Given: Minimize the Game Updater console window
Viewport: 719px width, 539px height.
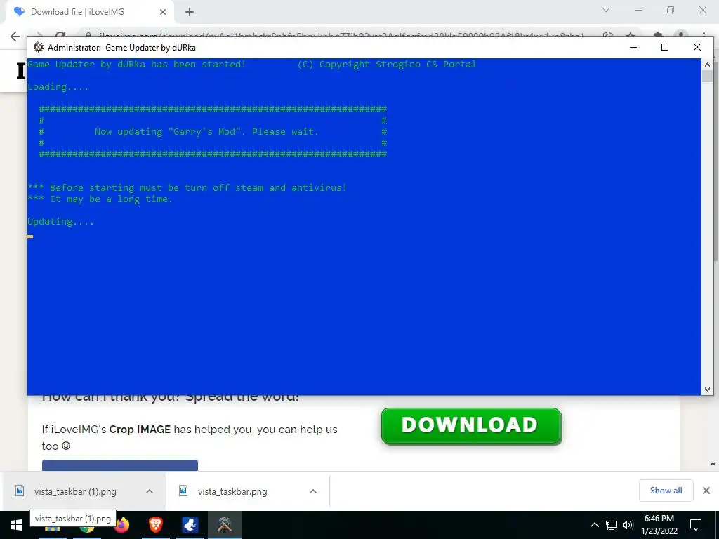Looking at the screenshot, I should coord(633,47).
